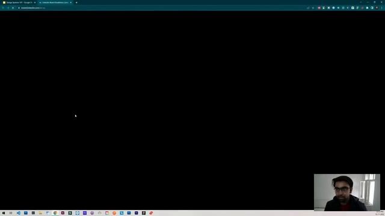
Task: Open File Explorer from the taskbar
Action: [x=40, y=213]
